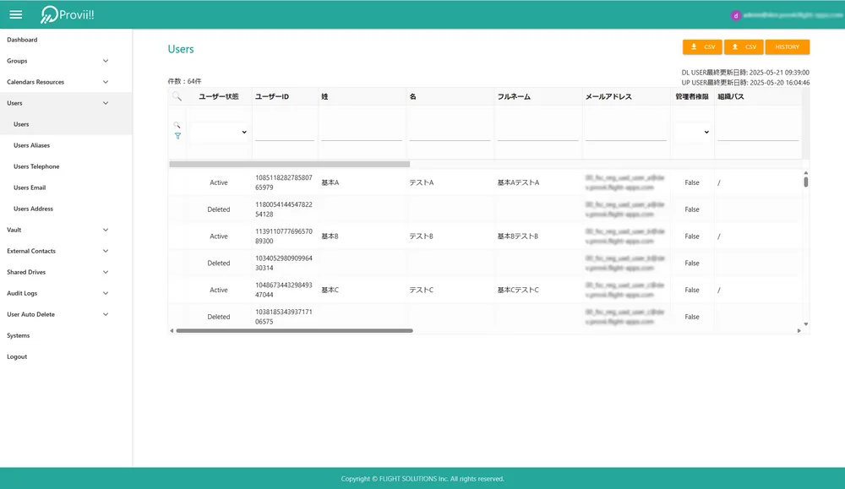The width and height of the screenshot is (845, 489).
Task: Select the cell 基本BテストB
Action: click(517, 236)
